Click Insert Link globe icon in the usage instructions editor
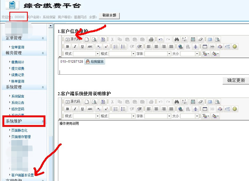 pyautogui.click(x=181, y=109)
